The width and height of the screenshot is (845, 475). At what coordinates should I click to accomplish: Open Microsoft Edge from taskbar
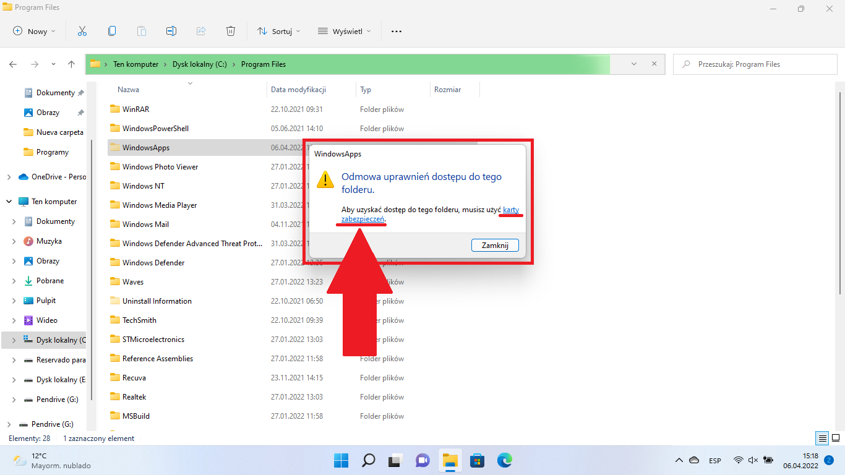point(505,460)
